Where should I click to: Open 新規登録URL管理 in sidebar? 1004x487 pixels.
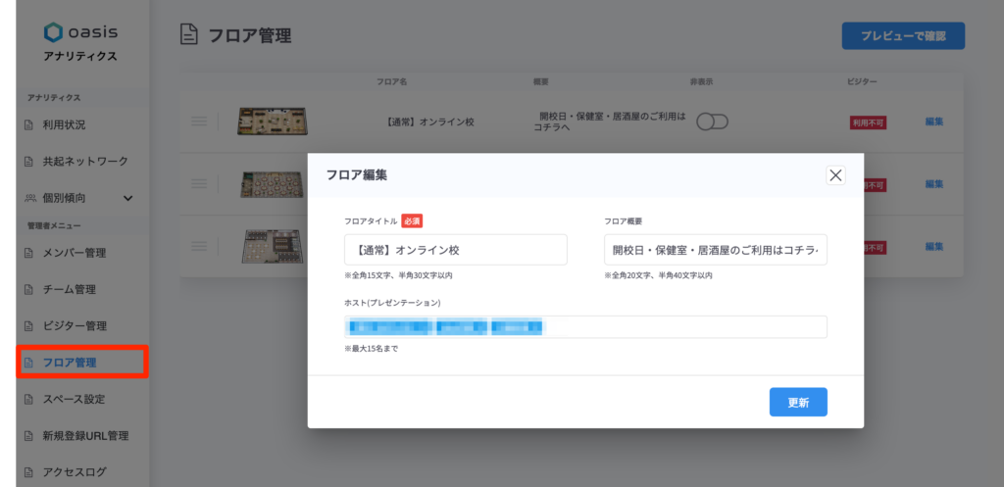click(84, 435)
